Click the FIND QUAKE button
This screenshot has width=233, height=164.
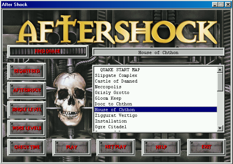click(x=48, y=51)
